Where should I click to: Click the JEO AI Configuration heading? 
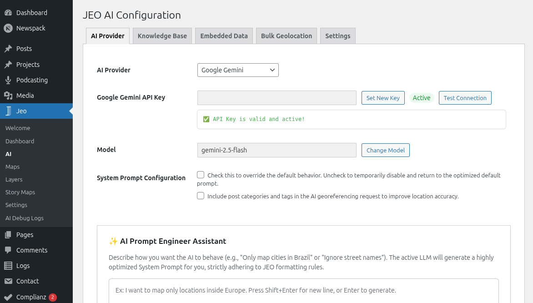[132, 15]
